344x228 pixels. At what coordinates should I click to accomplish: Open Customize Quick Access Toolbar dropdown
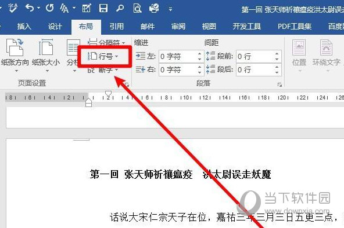pyautogui.click(x=170, y=9)
